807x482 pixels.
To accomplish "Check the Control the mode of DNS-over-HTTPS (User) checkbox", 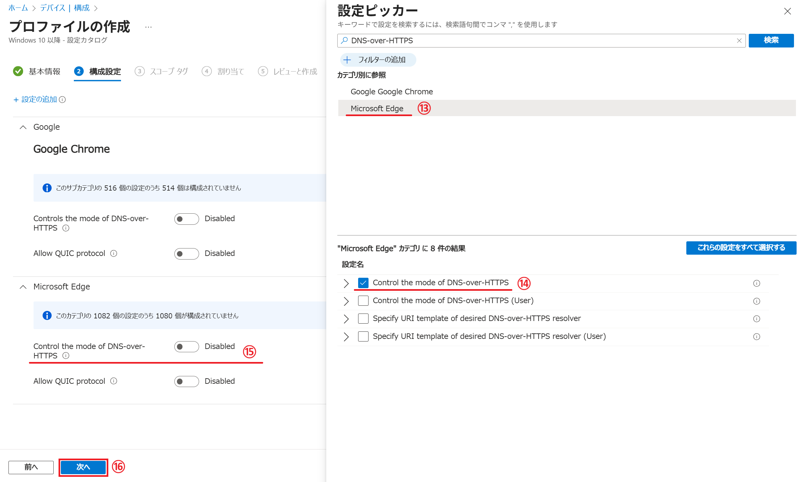I will click(363, 301).
